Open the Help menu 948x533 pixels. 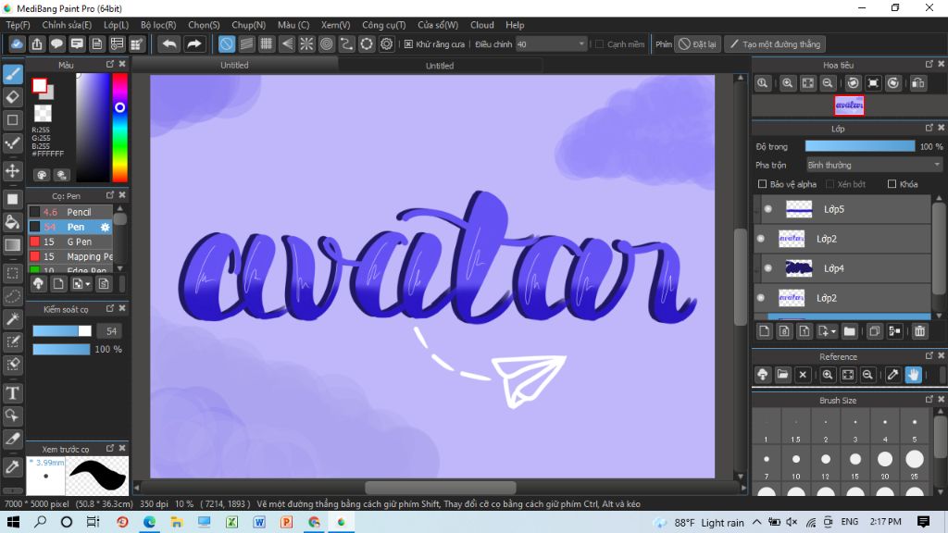point(515,25)
